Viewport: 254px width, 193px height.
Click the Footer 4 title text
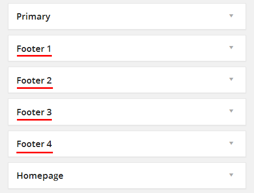pos(34,144)
